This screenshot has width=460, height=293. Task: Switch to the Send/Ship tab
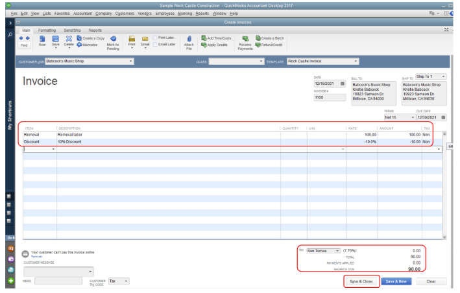point(73,30)
